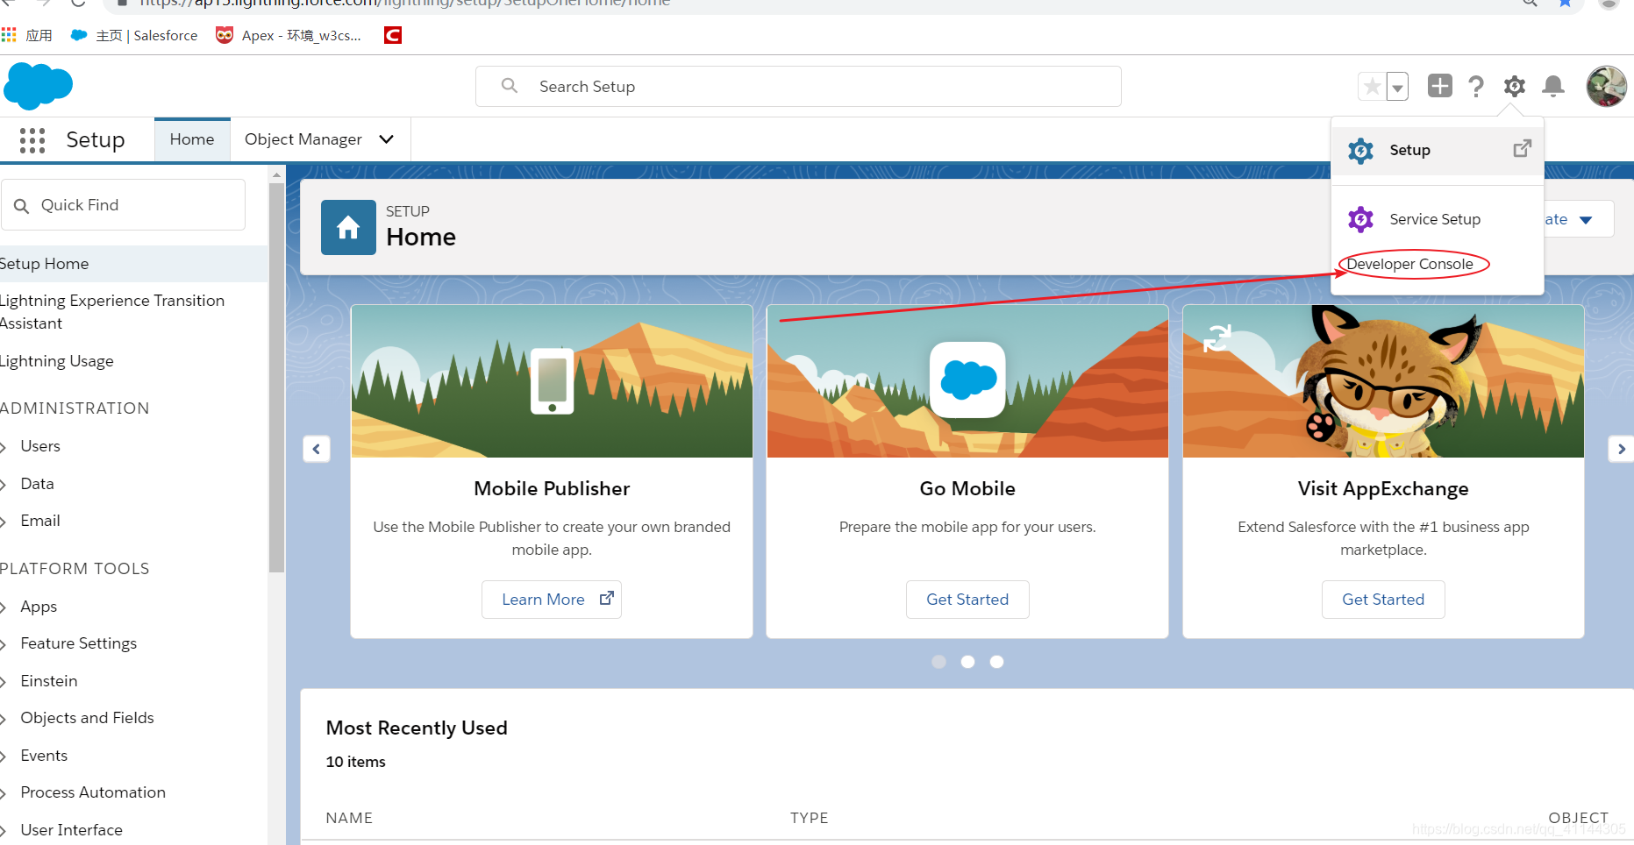
Task: Click the Setup Home house icon
Action: pos(348,227)
